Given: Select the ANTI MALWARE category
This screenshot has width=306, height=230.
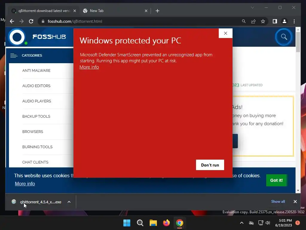Looking at the screenshot, I should click(x=36, y=71).
